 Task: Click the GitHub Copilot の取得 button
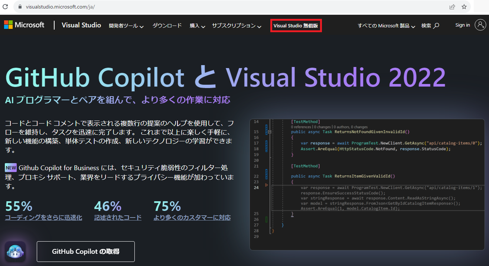[86, 252]
